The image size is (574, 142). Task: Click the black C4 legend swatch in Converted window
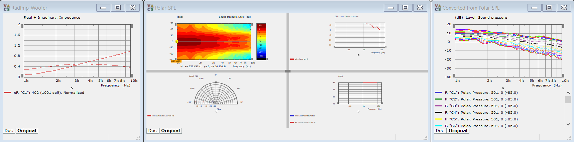[x=439, y=113]
